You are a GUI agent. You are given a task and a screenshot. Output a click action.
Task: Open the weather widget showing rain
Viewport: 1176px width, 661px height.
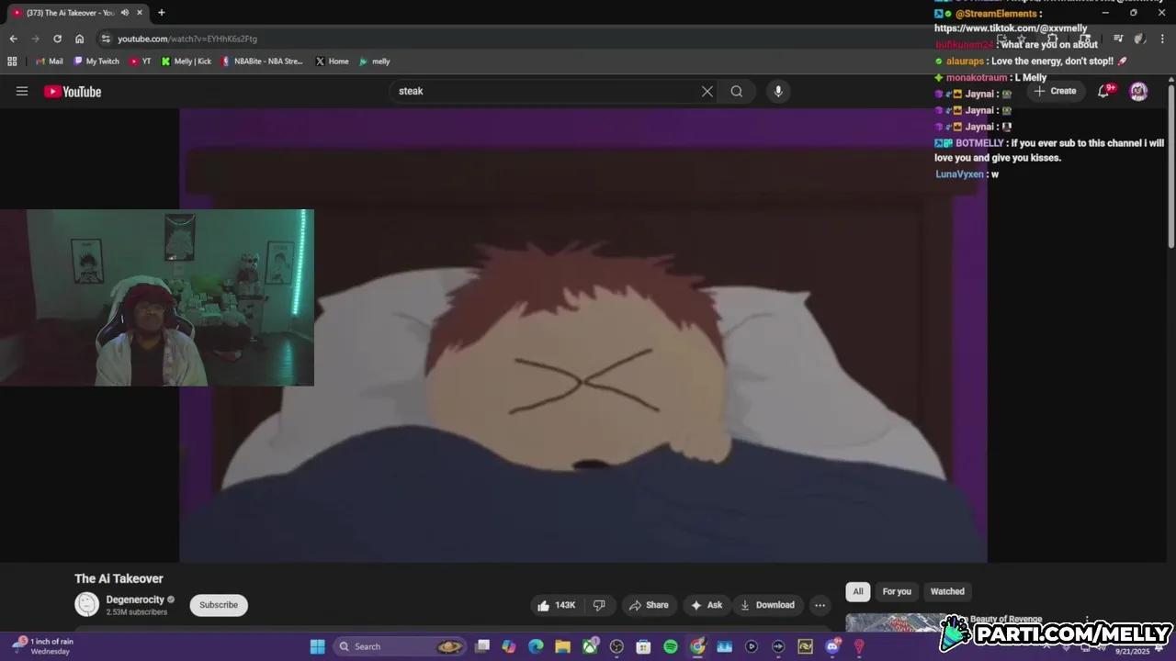click(x=44, y=646)
